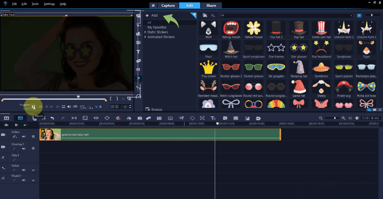Click timecode stepper arrows in preview
Image resolution: width=383 pixels, height=199 pixels.
[130, 107]
